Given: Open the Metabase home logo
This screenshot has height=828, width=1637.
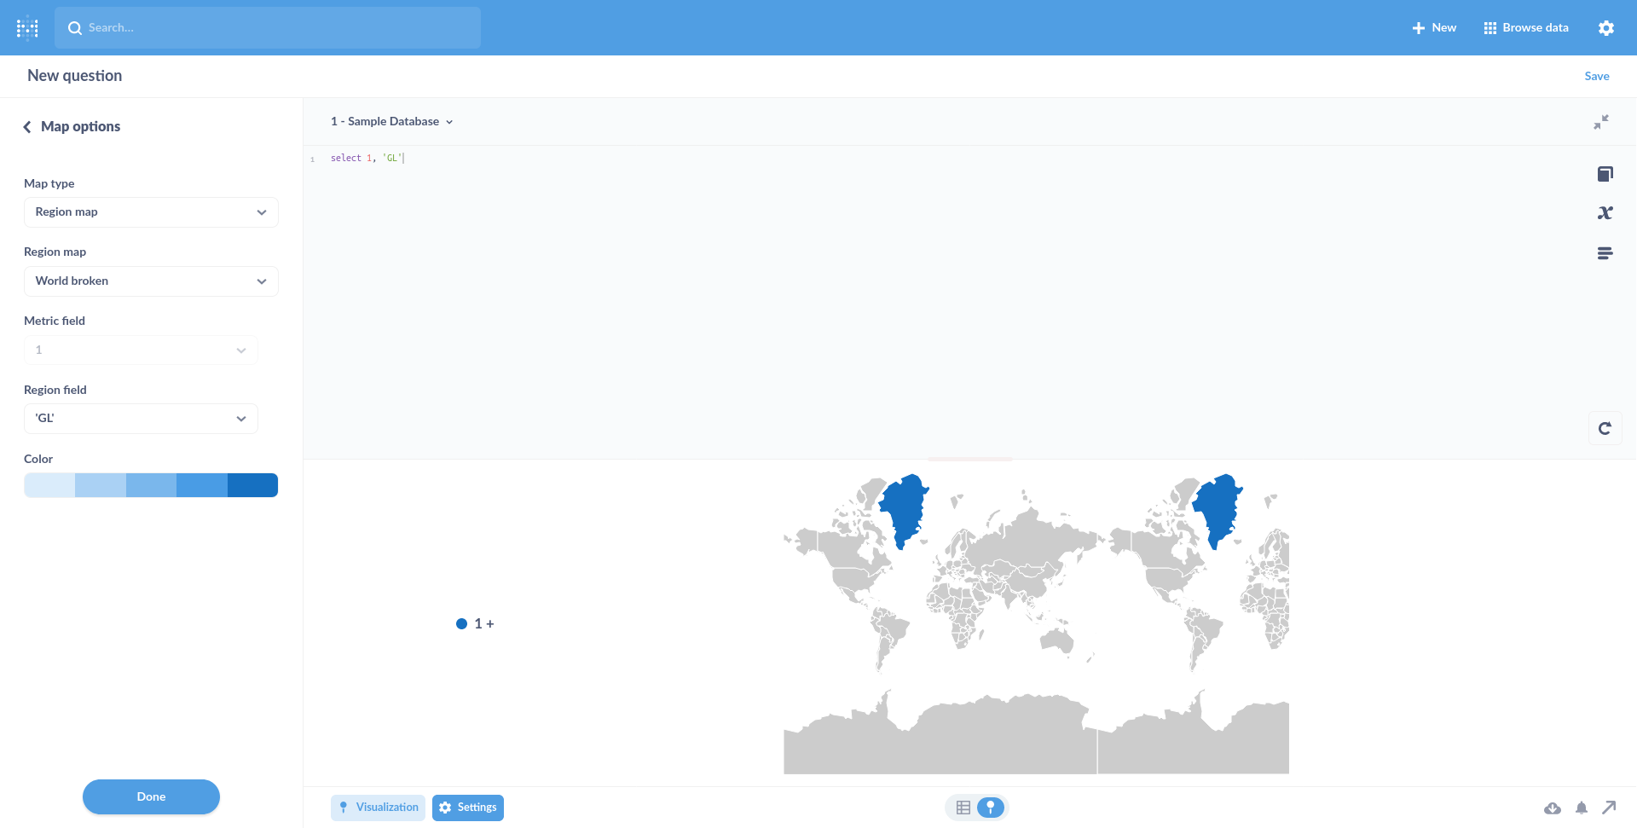Looking at the screenshot, I should (x=27, y=27).
